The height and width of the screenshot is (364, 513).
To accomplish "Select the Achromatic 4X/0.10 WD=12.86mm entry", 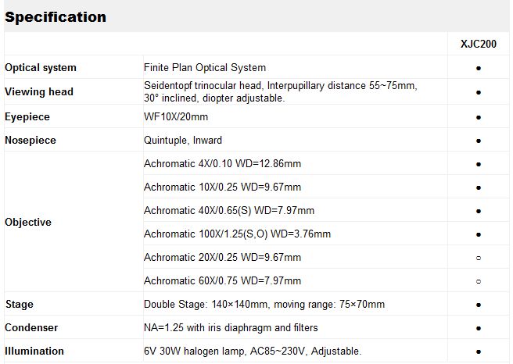I will (222, 163).
